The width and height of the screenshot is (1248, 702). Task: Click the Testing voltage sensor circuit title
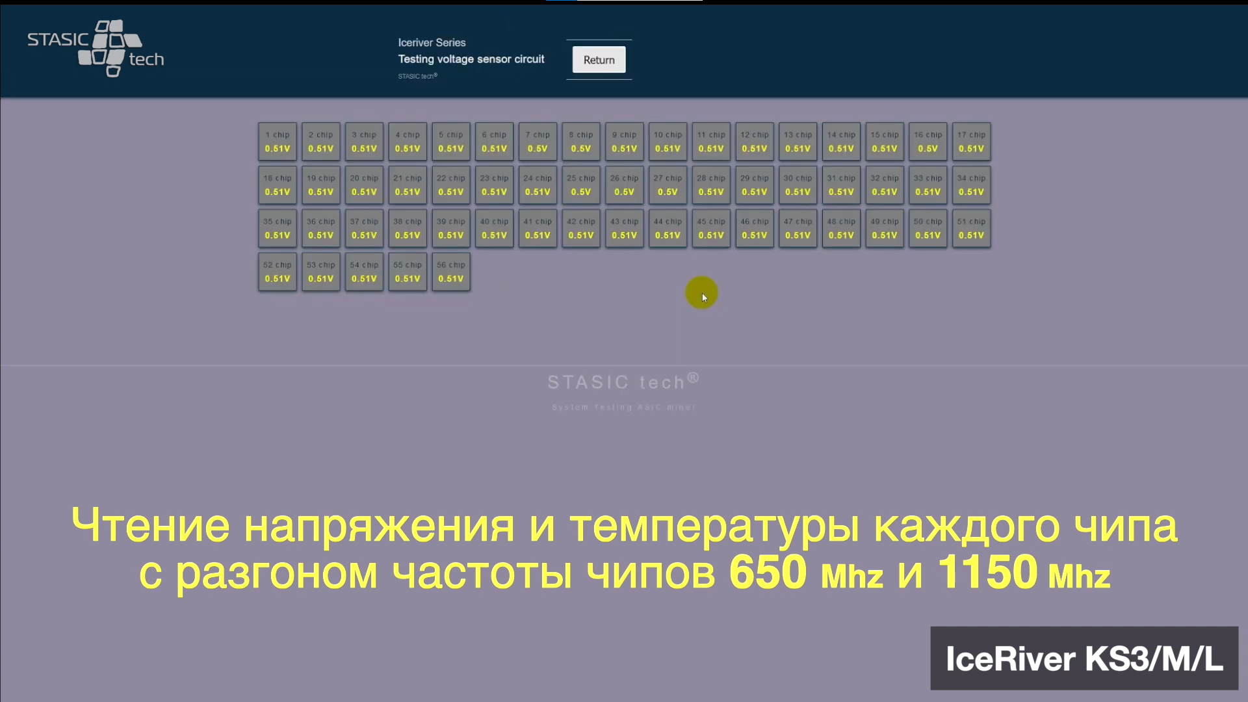point(471,59)
